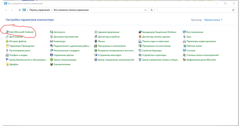Image resolution: width=239 pixels, height=126 pixels.
Task: Click the Шифрование диска BitLocker icon
Action: (185, 60)
